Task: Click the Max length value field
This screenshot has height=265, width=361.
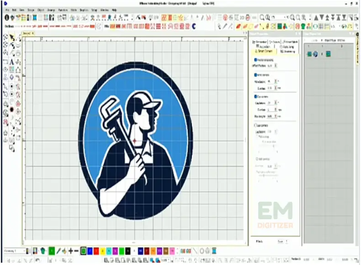Action: pyautogui.click(x=270, y=116)
